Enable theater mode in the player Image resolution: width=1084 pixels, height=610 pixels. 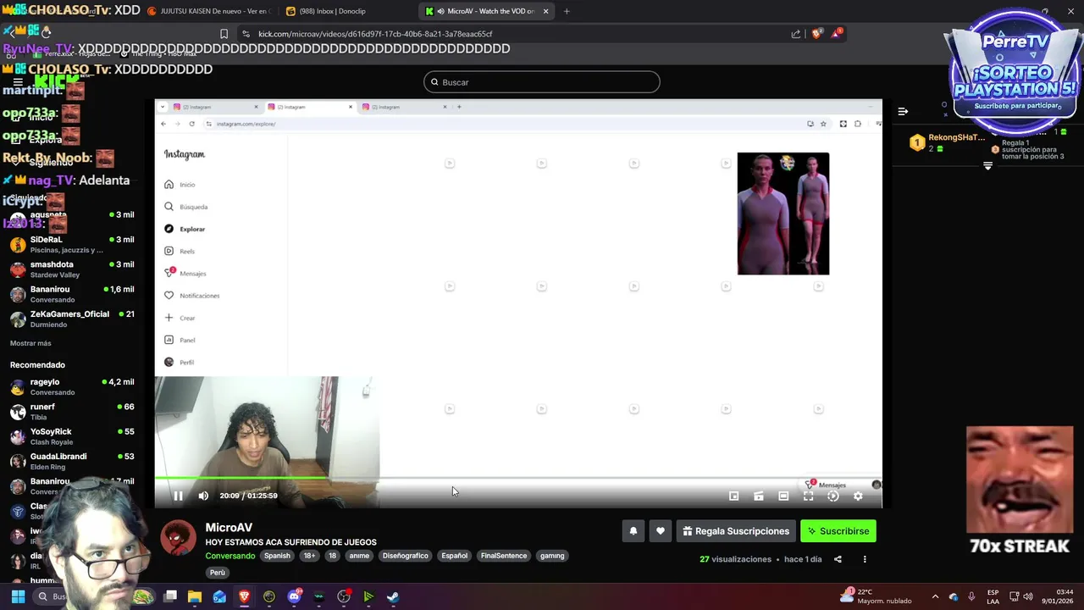click(x=783, y=496)
